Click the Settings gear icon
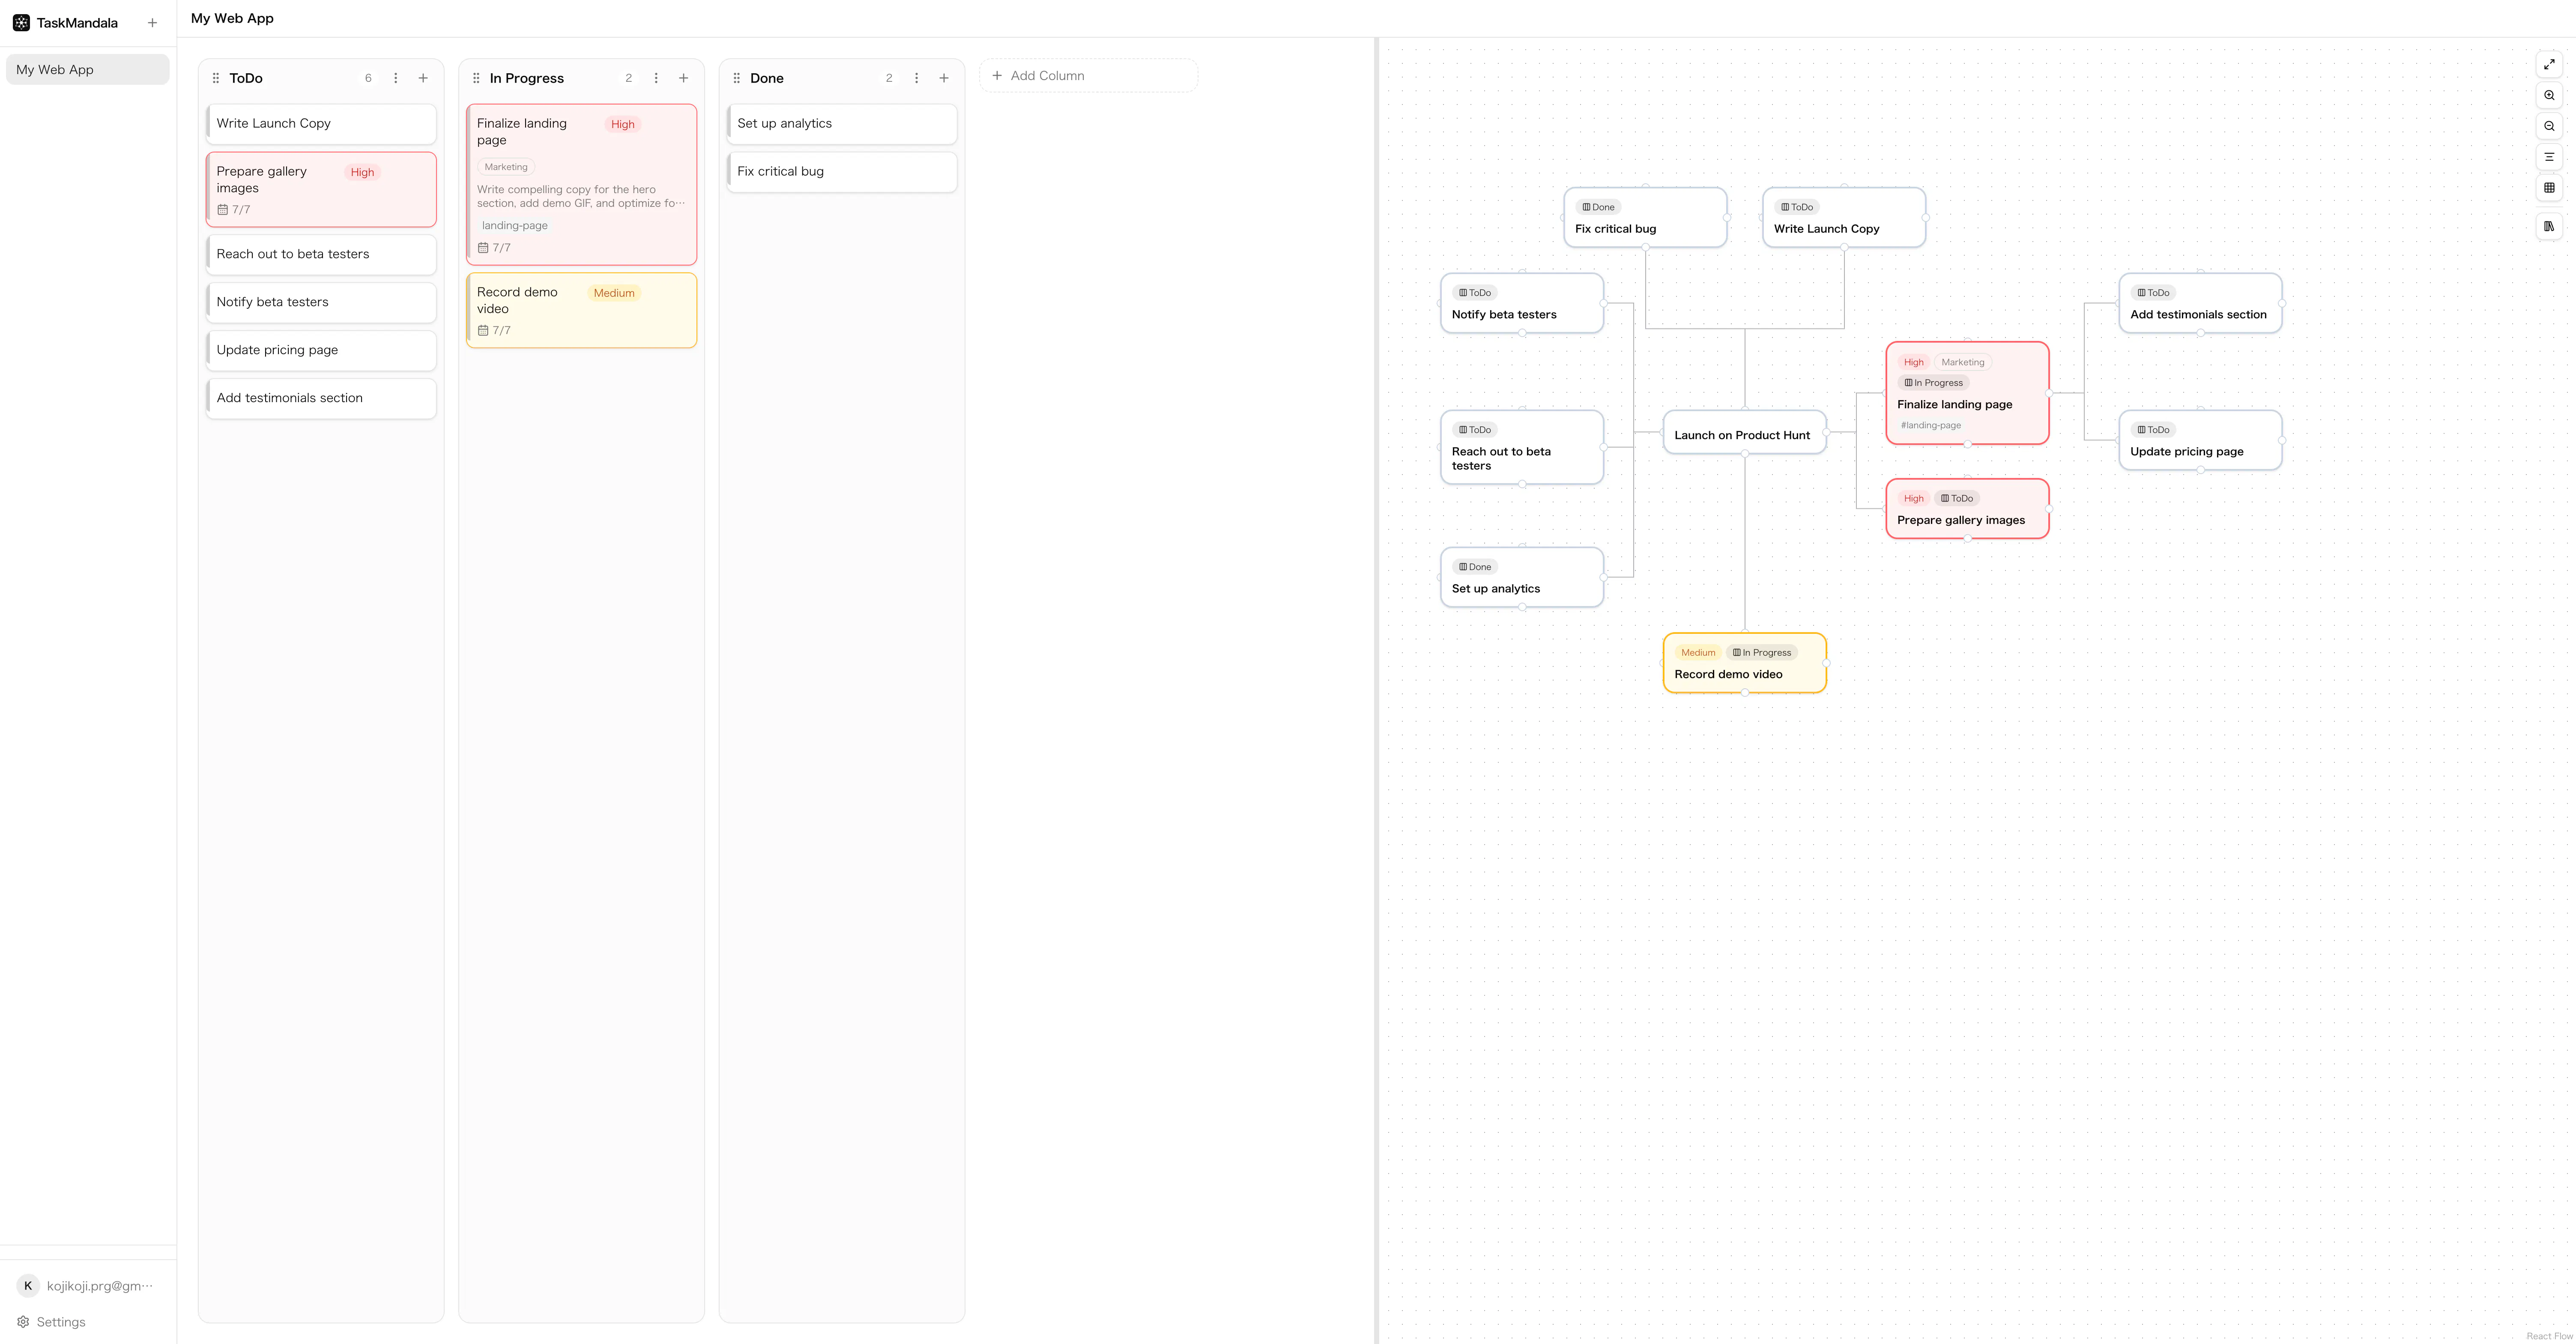 pos(23,1322)
